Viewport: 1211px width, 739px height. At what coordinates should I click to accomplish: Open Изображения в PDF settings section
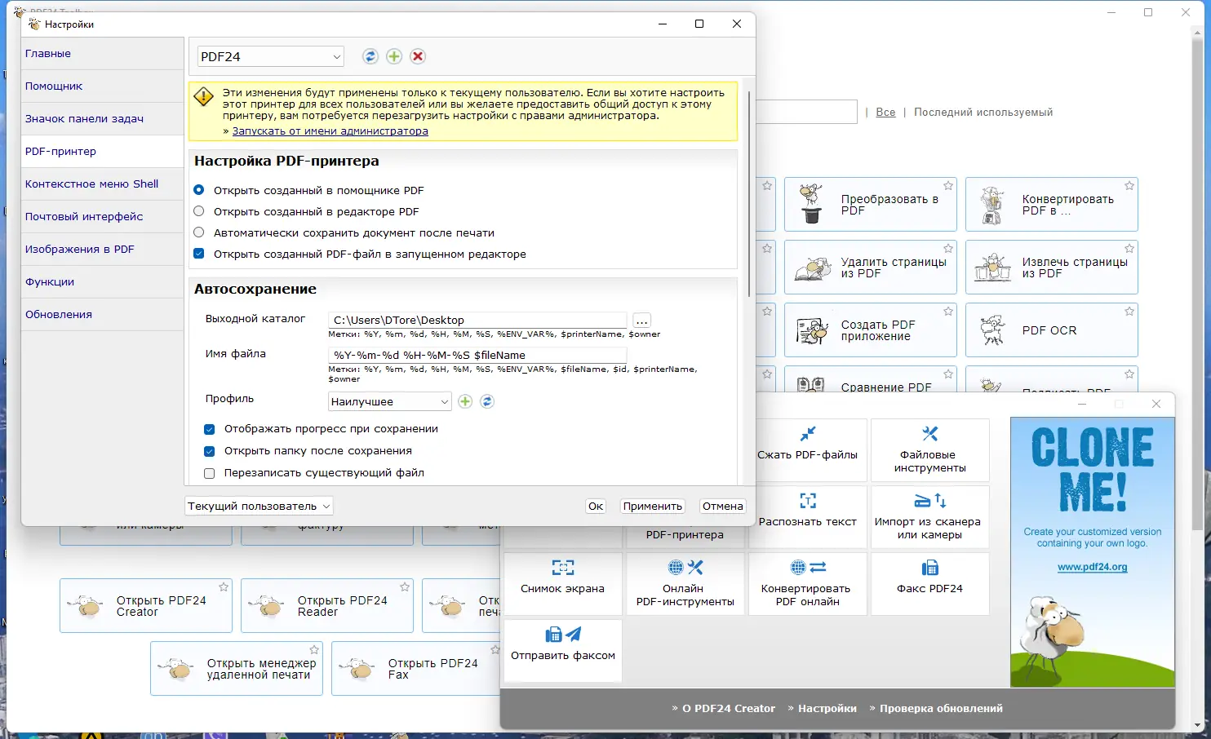pos(102,250)
